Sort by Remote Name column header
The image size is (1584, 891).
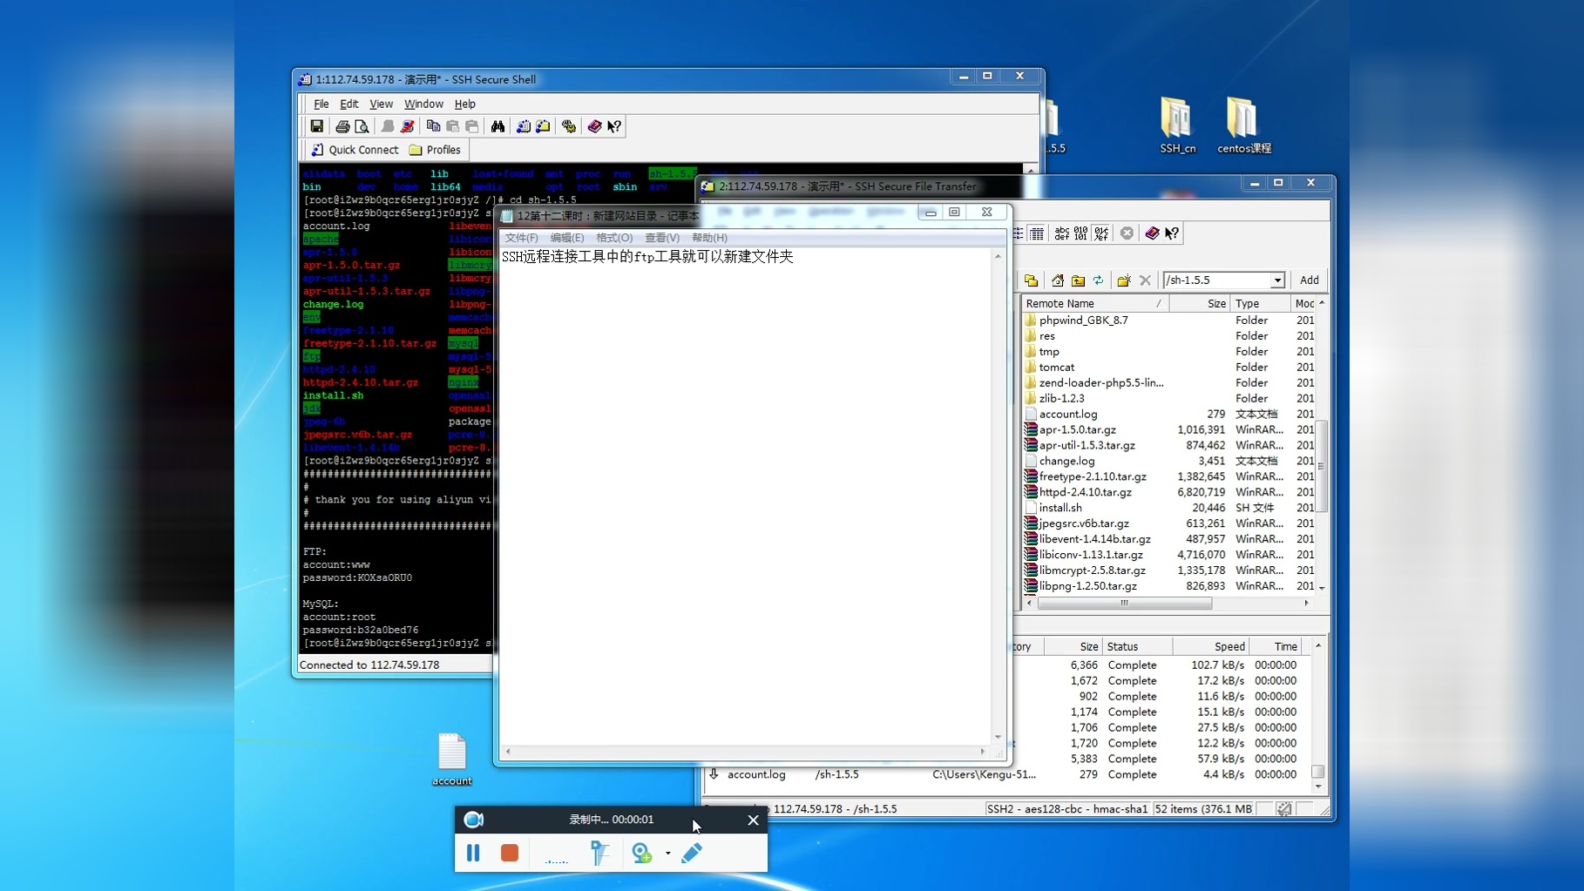point(1095,303)
